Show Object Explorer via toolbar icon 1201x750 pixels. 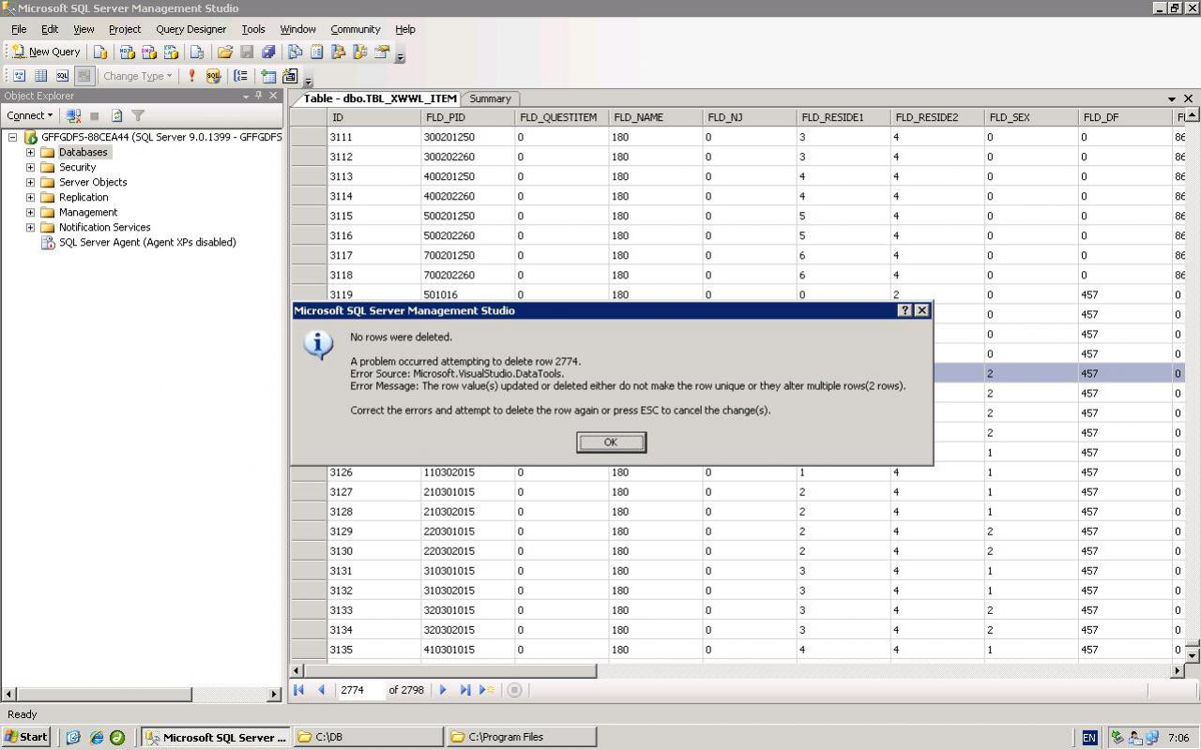click(x=338, y=52)
